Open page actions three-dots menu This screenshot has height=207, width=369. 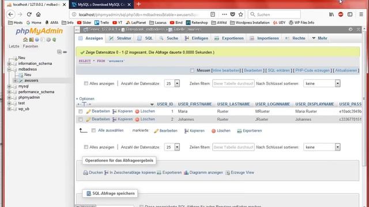(x=224, y=14)
